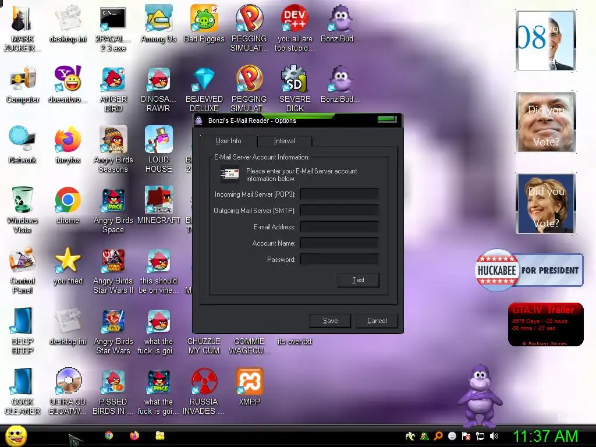Open the GTA:IV Trailer countdown gadget
596x447 pixels.
tap(545, 324)
